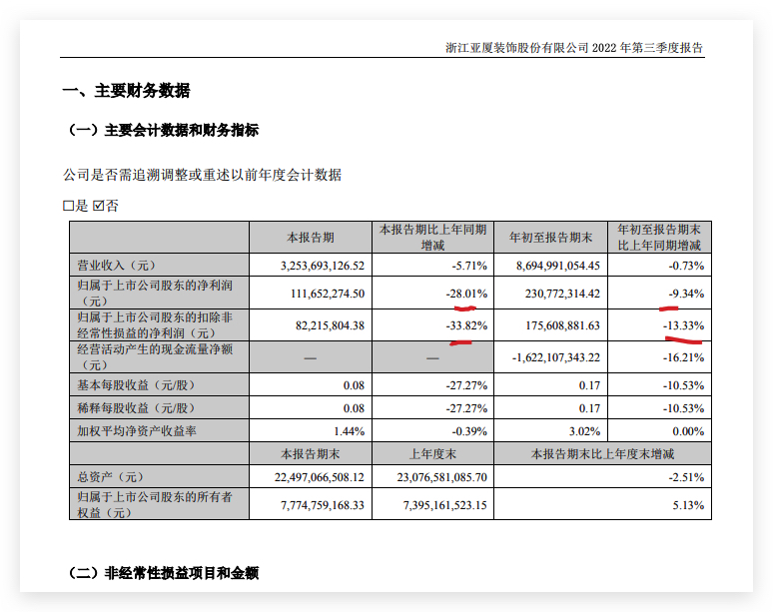
Task: Select value 1.44%
Action: click(349, 431)
